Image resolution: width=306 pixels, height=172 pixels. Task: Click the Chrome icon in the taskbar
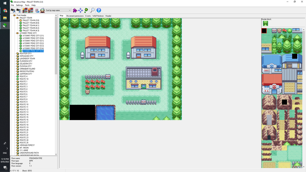[5, 11]
